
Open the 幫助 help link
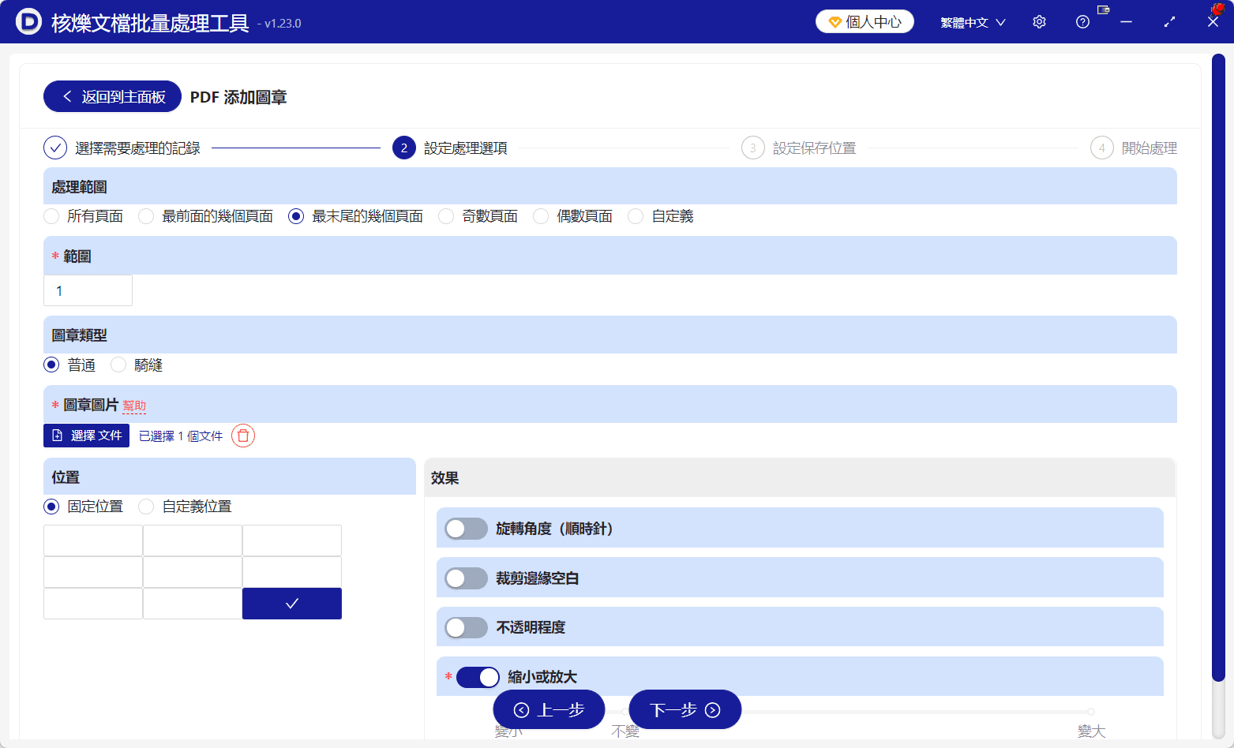[134, 406]
